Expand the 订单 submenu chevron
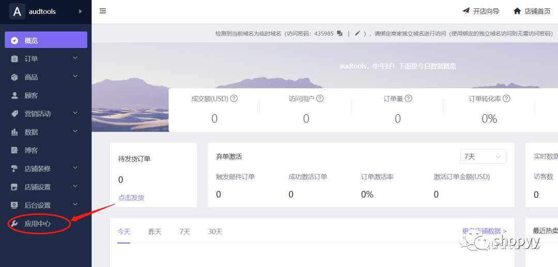The image size is (558, 267). pos(75,58)
